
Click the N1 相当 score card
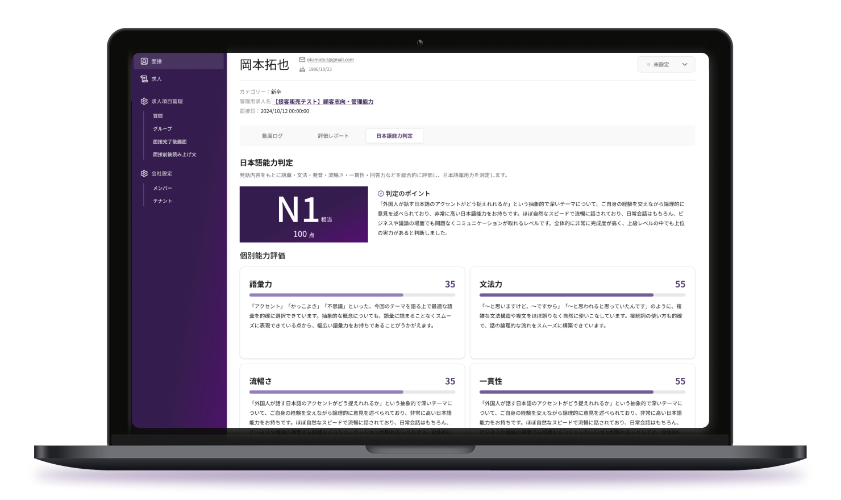click(303, 214)
